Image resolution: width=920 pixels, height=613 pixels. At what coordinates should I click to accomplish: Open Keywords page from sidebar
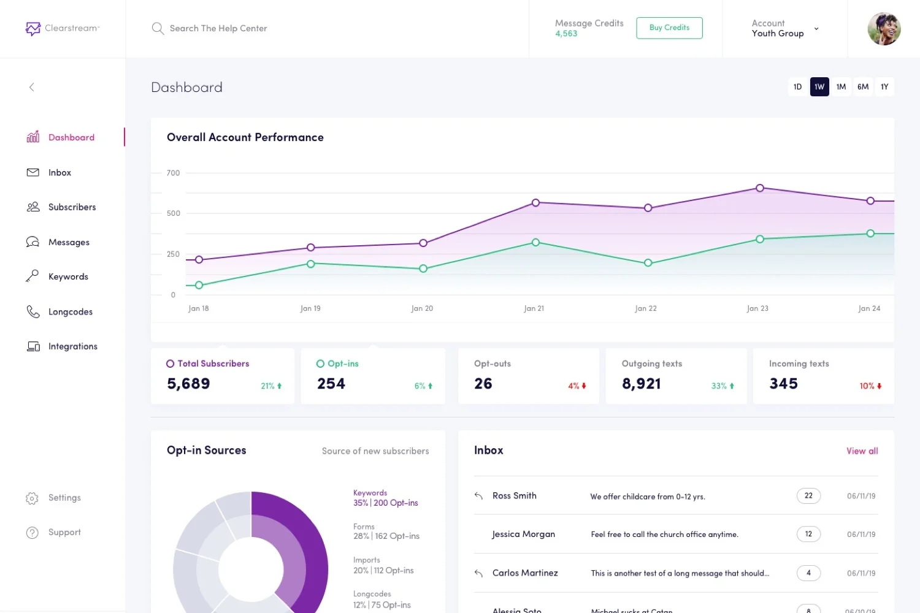[68, 277]
